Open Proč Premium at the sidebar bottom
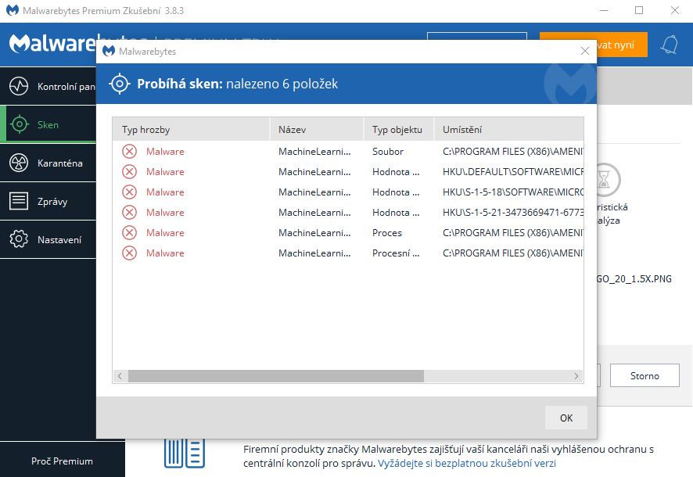 [62, 461]
